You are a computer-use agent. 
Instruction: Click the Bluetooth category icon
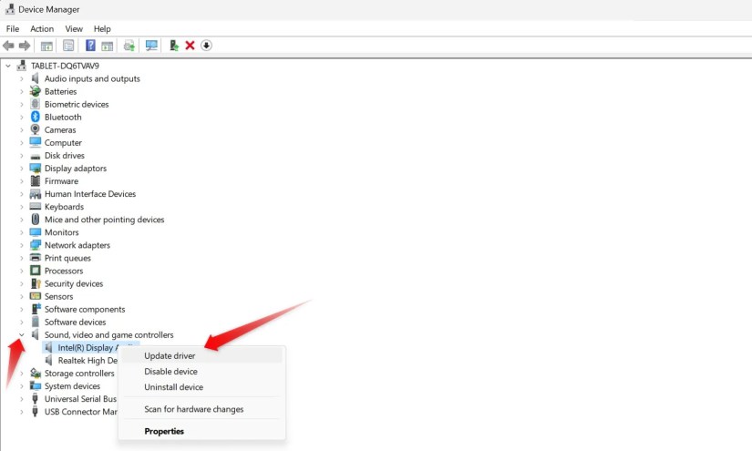coord(35,117)
